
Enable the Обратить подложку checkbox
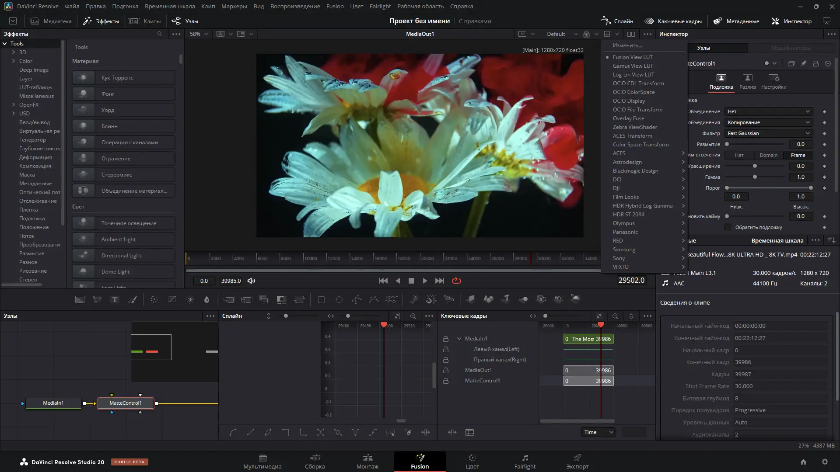728,227
